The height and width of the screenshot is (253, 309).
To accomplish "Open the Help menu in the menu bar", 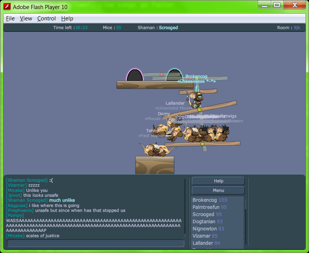I will 67,19.
